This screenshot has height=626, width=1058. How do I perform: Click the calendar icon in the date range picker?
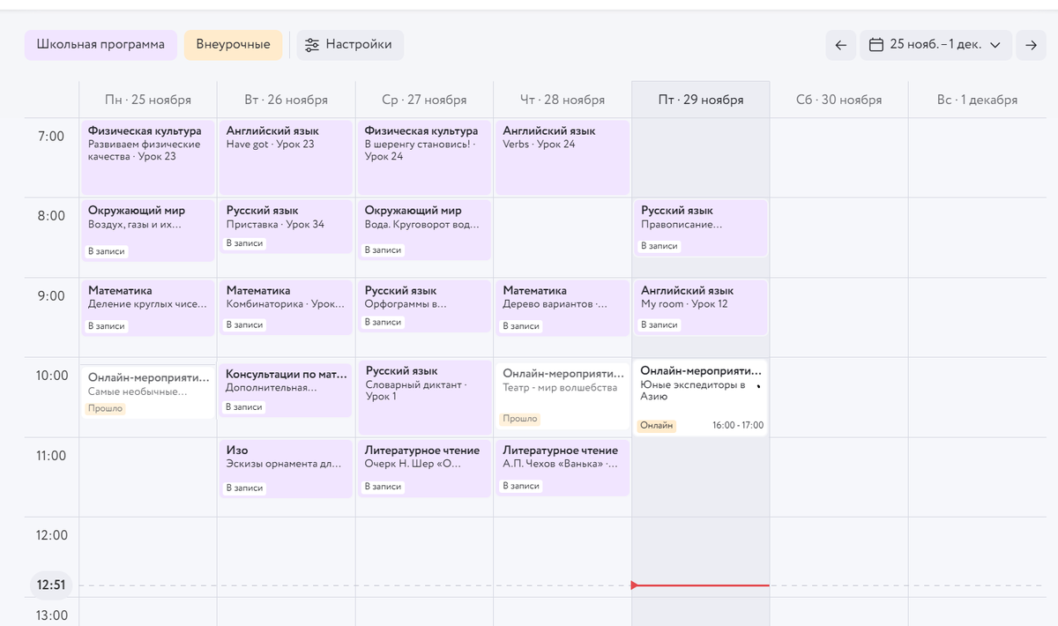click(876, 45)
